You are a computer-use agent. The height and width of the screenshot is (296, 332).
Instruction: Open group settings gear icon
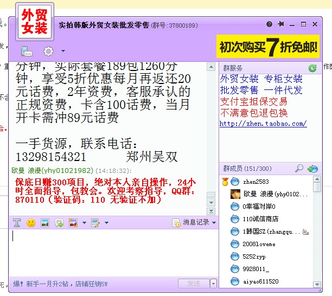[x=48, y=51]
